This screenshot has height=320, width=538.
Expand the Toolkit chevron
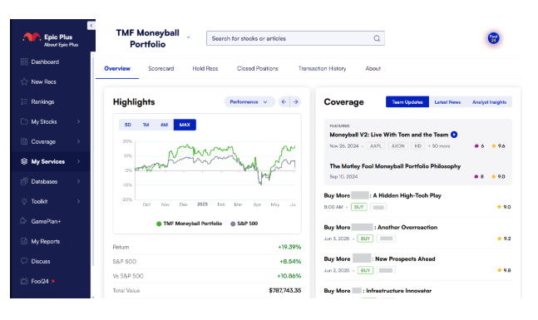(x=78, y=201)
